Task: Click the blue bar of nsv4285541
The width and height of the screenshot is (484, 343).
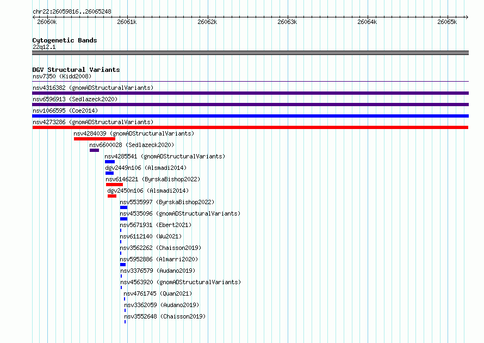Action: click(110, 162)
